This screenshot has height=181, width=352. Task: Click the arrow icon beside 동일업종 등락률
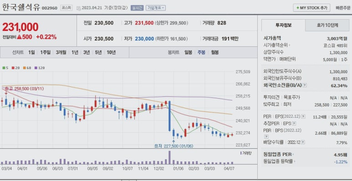point(295,161)
